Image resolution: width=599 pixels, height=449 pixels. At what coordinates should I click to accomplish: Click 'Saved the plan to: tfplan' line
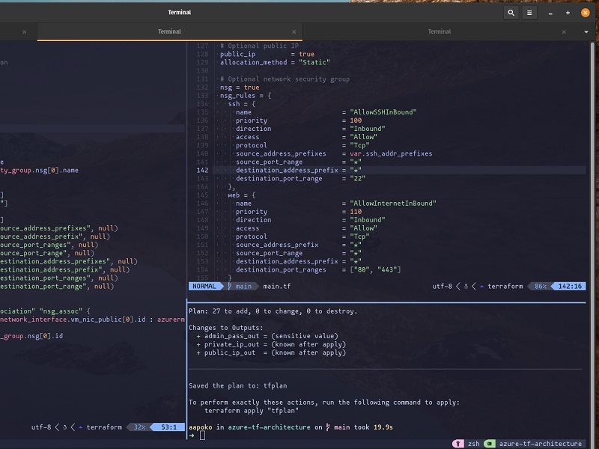click(237, 386)
